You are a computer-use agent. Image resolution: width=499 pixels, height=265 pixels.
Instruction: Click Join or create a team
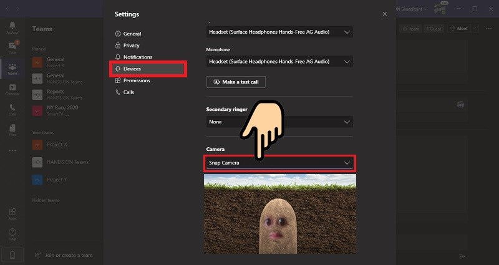(x=68, y=255)
